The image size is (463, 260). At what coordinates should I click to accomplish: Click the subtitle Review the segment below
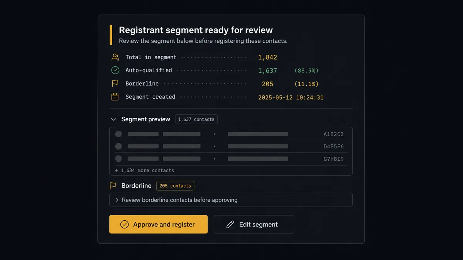click(203, 41)
